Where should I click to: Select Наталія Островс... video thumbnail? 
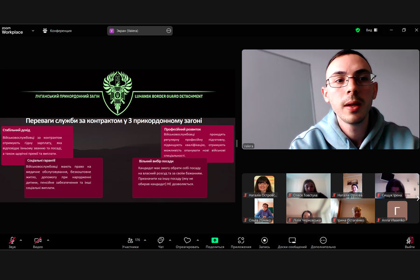264,186
